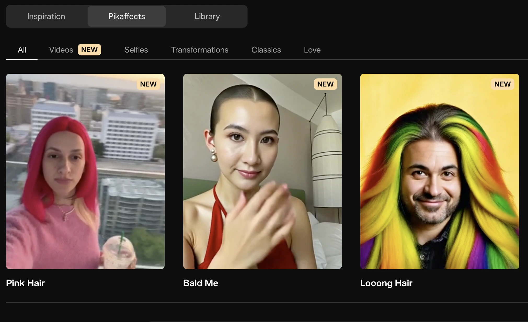The image size is (528, 322).
Task: Open the Looong Hair effect thumbnail
Action: coord(439,171)
